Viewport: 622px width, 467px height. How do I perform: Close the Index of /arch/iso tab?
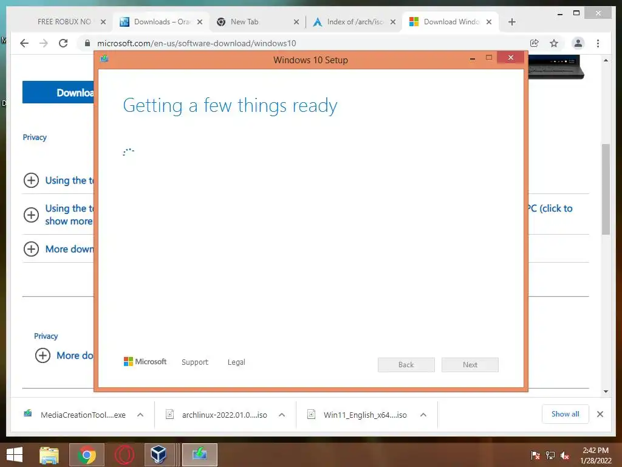(x=393, y=22)
